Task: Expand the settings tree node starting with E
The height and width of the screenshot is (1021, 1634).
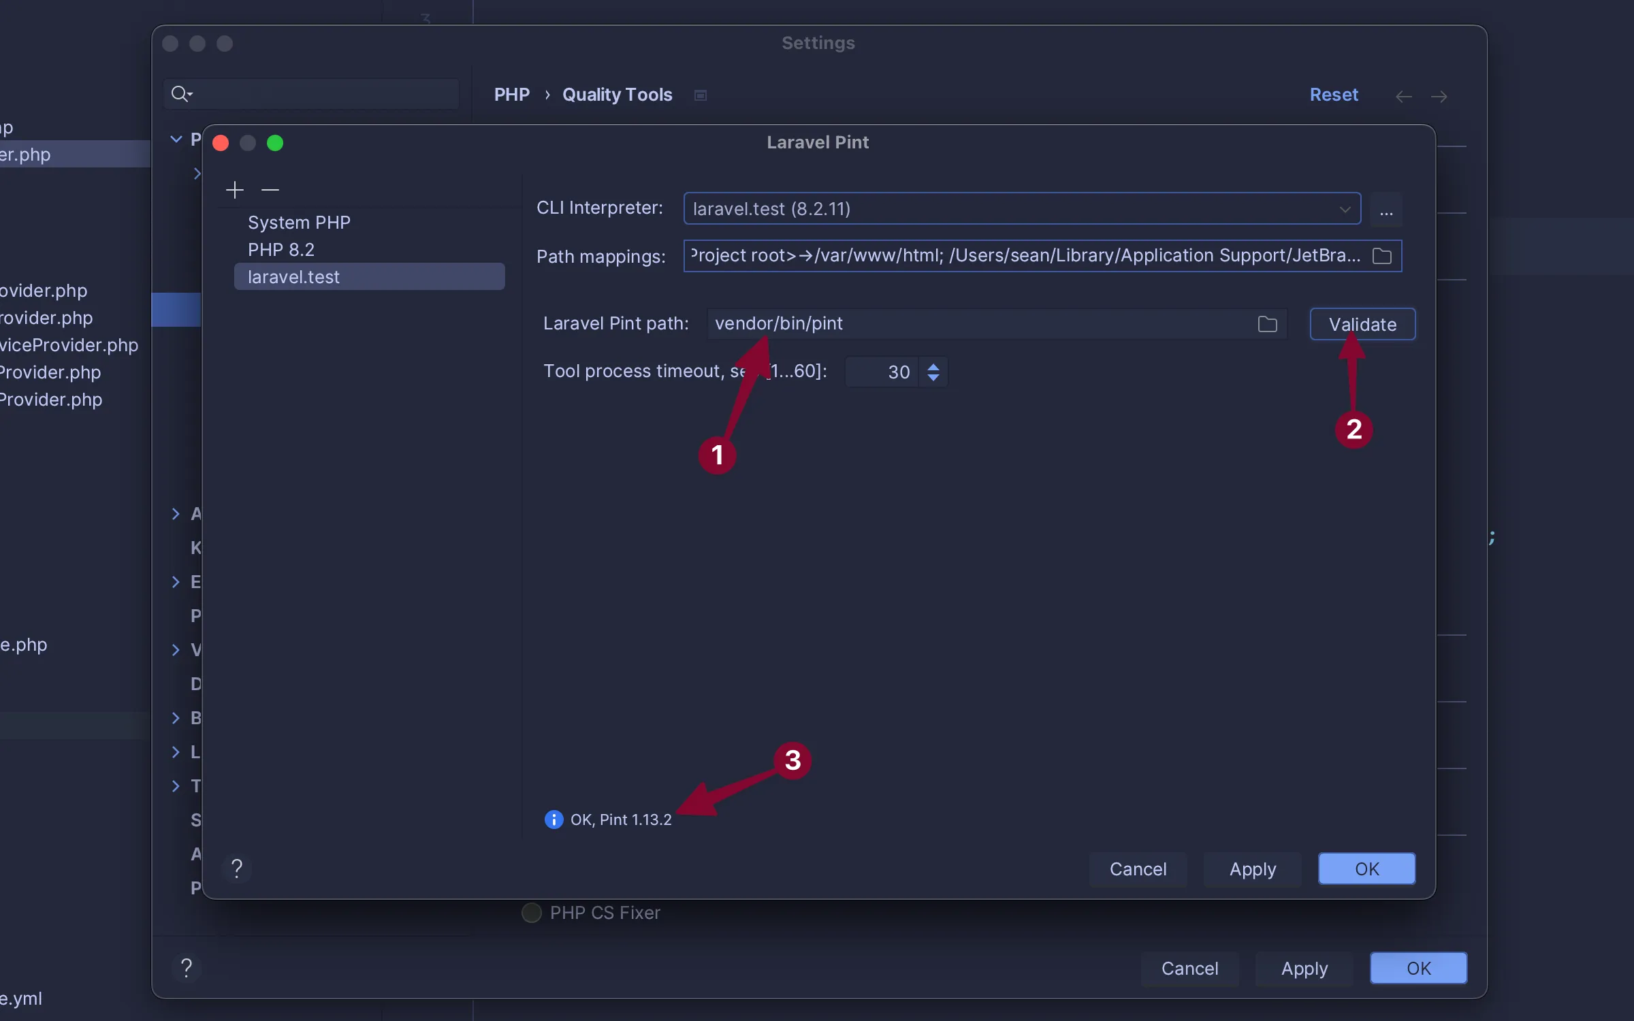Action: [x=176, y=582]
